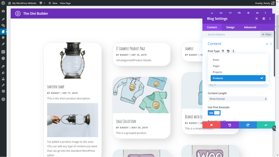
Task: Toggle Use Post Excerpts switch
Action: (x=214, y=113)
